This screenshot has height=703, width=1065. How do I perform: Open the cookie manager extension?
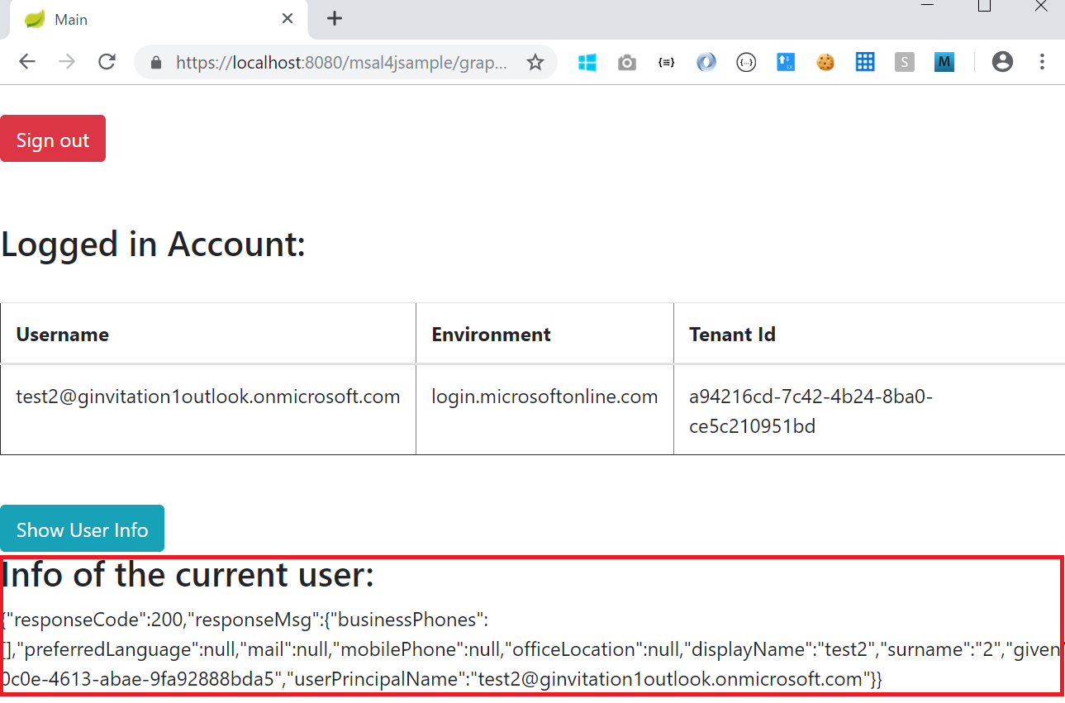coord(825,61)
